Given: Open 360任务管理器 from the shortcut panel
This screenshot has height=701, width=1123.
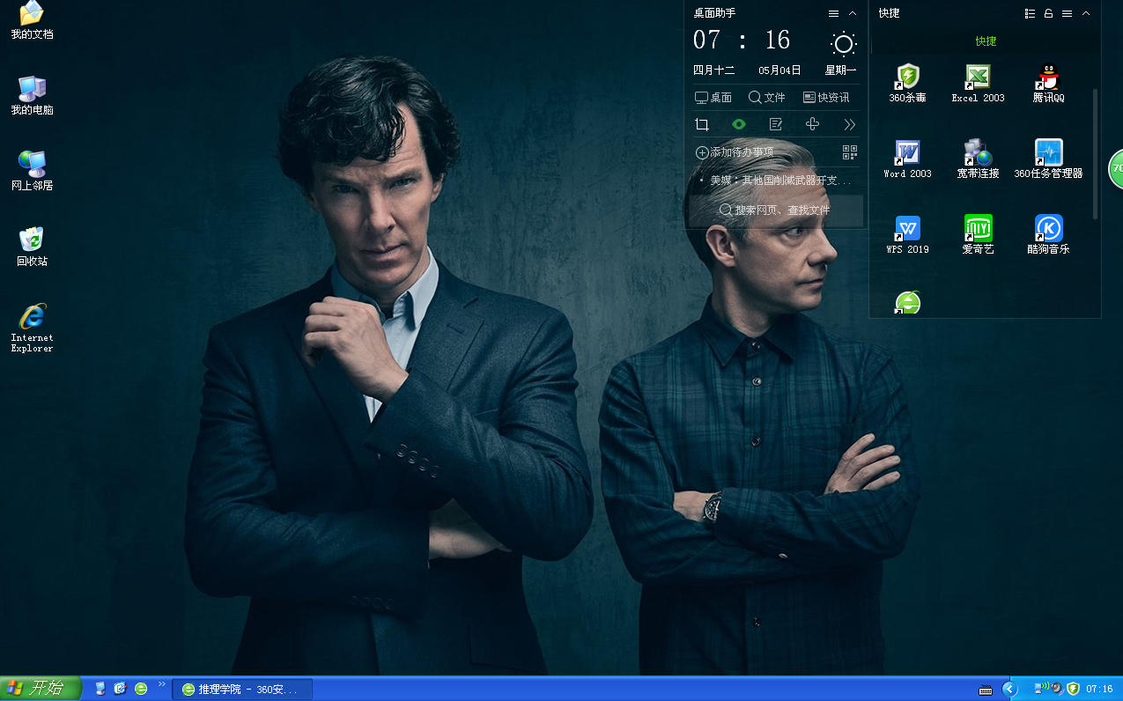Looking at the screenshot, I should tap(1048, 159).
